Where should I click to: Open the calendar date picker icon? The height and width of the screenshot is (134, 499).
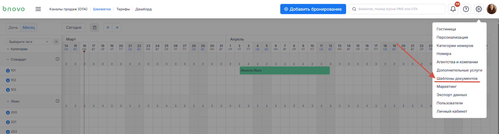[95, 27]
